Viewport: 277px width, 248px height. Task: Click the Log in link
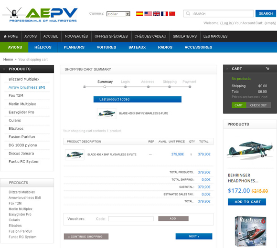point(227,23)
